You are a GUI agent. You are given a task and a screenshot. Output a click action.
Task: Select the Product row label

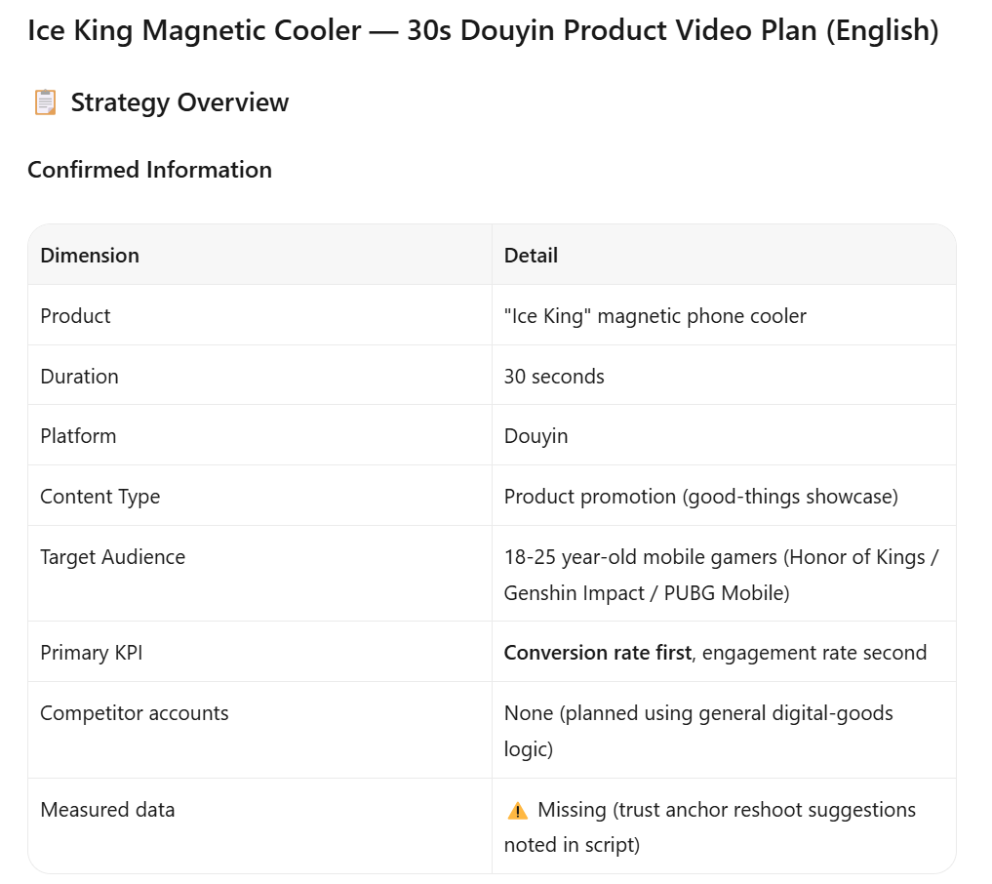(75, 316)
